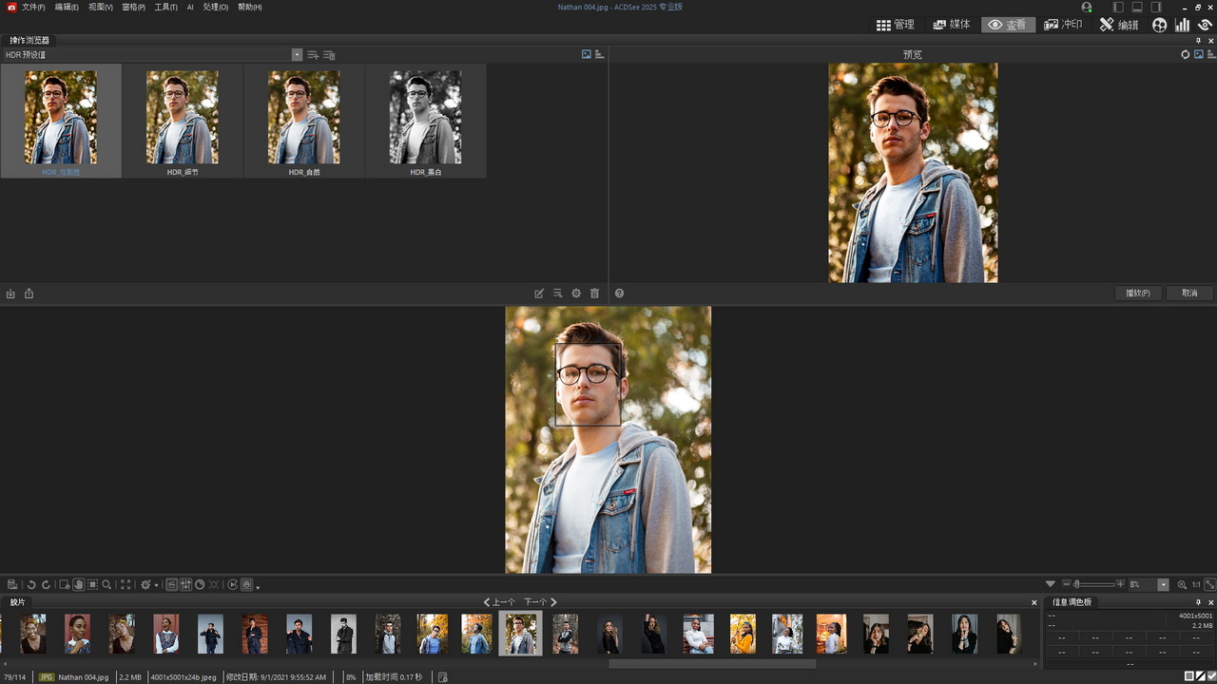Click the import action icon
This screenshot has height=684, width=1217.
pos(11,294)
